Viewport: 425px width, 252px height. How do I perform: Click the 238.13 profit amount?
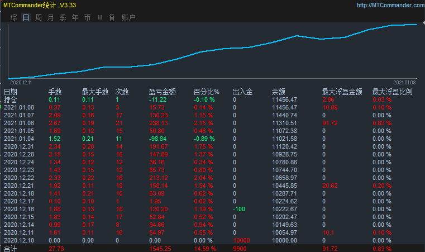159,123
